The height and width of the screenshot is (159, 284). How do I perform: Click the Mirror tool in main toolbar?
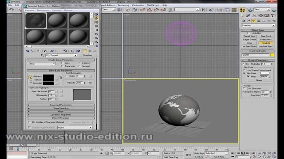[204, 10]
